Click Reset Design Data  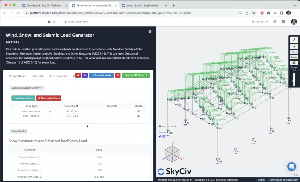pos(76,22)
